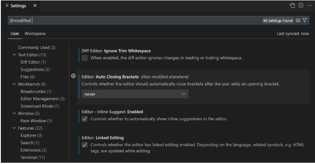Screen dimensions: 315x164
Task: Collapse the Features tree section
Action: [14, 128]
